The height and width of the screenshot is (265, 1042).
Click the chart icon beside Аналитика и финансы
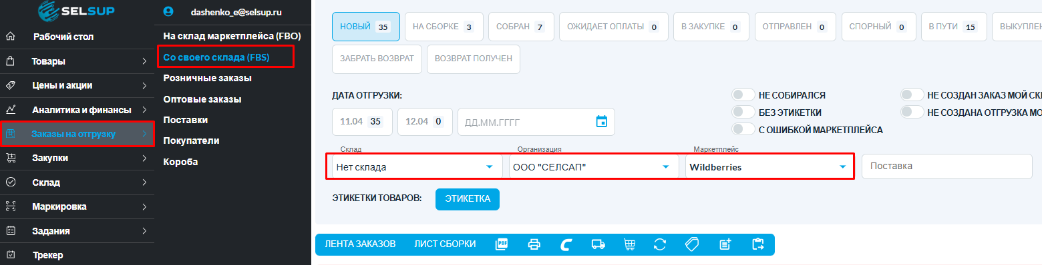point(10,109)
